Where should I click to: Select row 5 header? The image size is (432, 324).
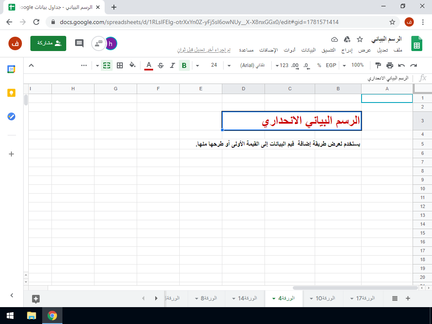[x=422, y=144]
